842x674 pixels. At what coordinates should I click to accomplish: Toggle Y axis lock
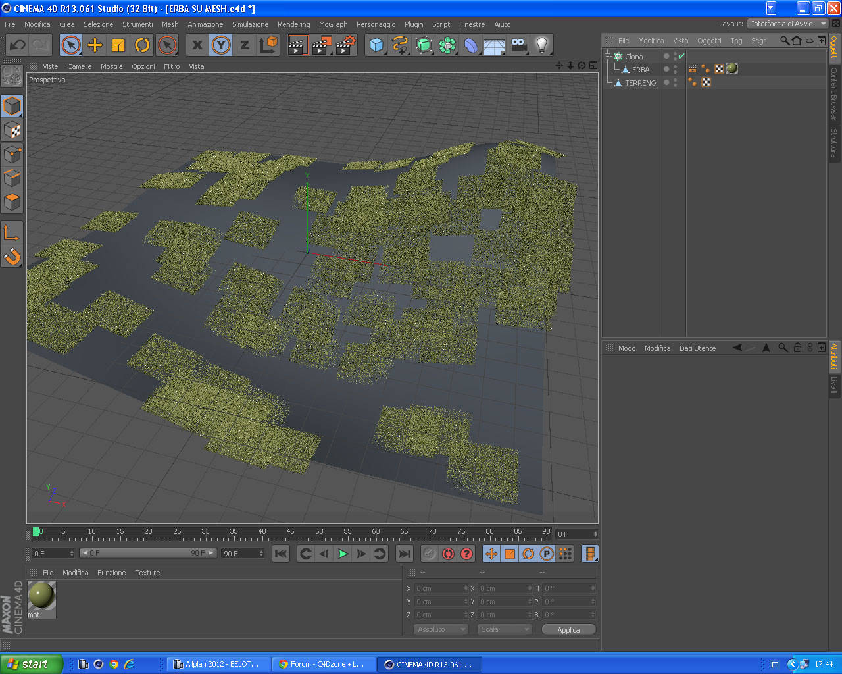(221, 45)
